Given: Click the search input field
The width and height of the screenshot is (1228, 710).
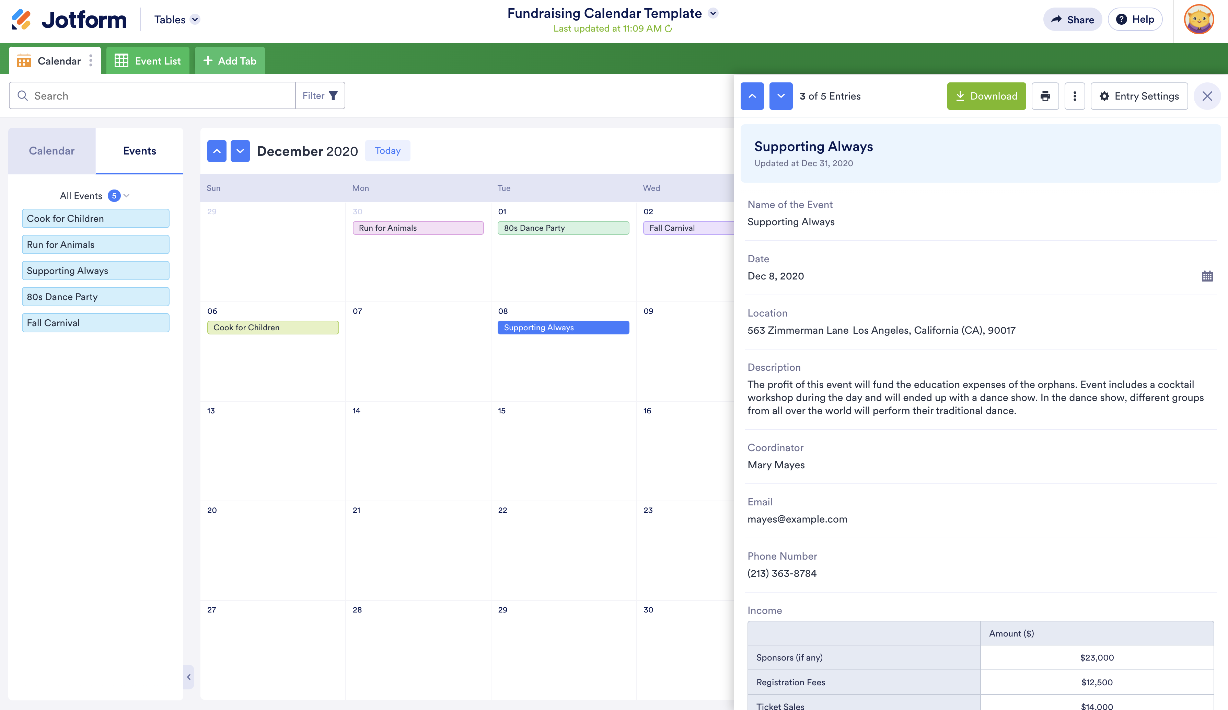Looking at the screenshot, I should click(x=152, y=95).
